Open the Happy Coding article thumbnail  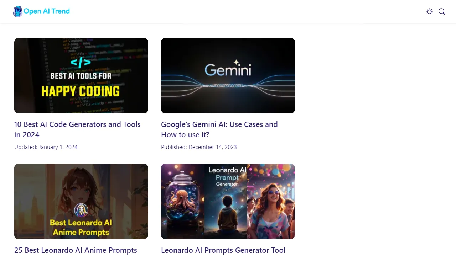(x=81, y=76)
